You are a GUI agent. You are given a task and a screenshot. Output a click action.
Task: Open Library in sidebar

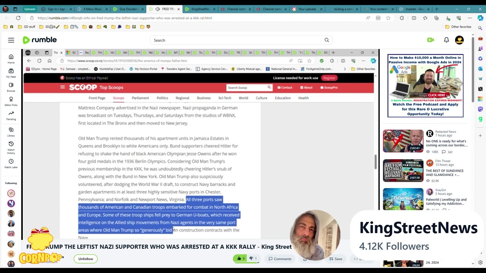coord(11,132)
